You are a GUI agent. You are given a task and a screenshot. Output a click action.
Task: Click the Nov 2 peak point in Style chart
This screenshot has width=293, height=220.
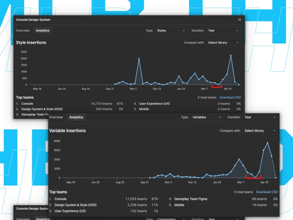pos(139,59)
